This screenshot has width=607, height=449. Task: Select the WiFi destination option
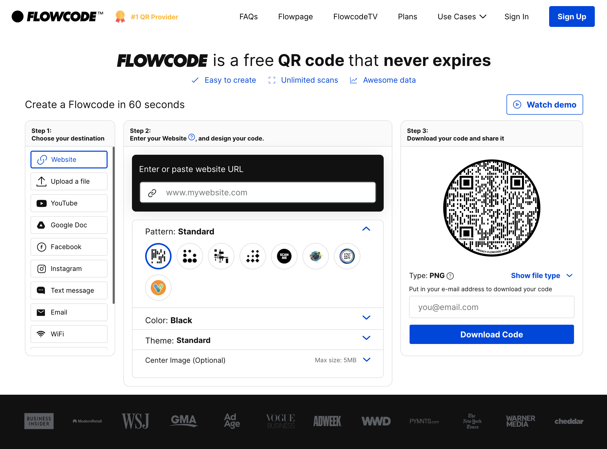pos(69,334)
